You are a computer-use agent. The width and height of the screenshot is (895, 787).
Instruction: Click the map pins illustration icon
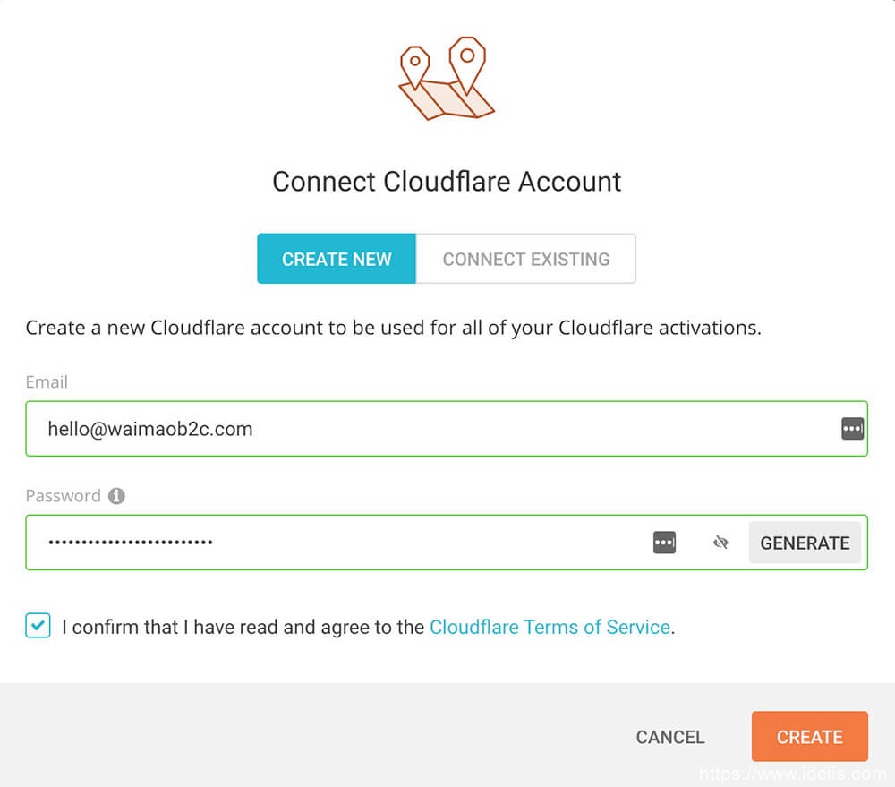click(446, 79)
